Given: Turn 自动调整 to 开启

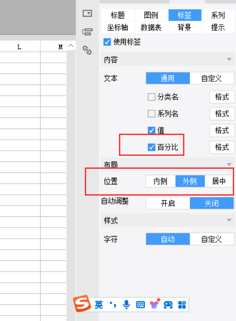Looking at the screenshot, I should pyautogui.click(x=168, y=204).
